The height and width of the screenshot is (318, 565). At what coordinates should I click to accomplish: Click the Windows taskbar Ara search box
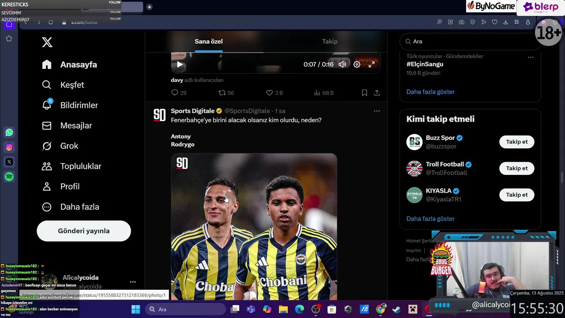click(x=185, y=309)
